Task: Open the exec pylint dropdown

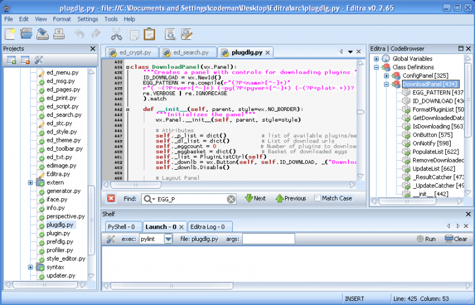Action: (x=168, y=239)
